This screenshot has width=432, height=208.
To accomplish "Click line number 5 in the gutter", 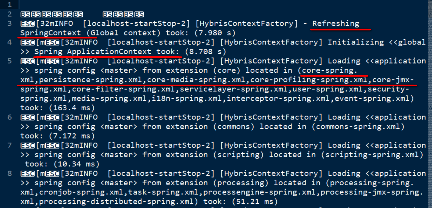I will click(x=10, y=61).
